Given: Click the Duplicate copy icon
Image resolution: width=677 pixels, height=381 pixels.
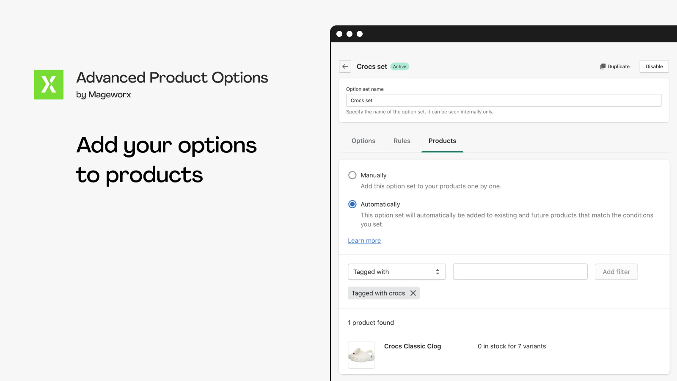Looking at the screenshot, I should click(603, 66).
